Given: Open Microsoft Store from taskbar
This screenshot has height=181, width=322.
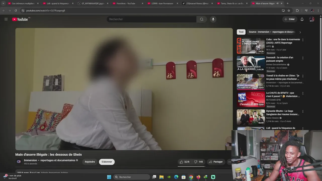Looking at the screenshot, I should [x=184, y=177].
